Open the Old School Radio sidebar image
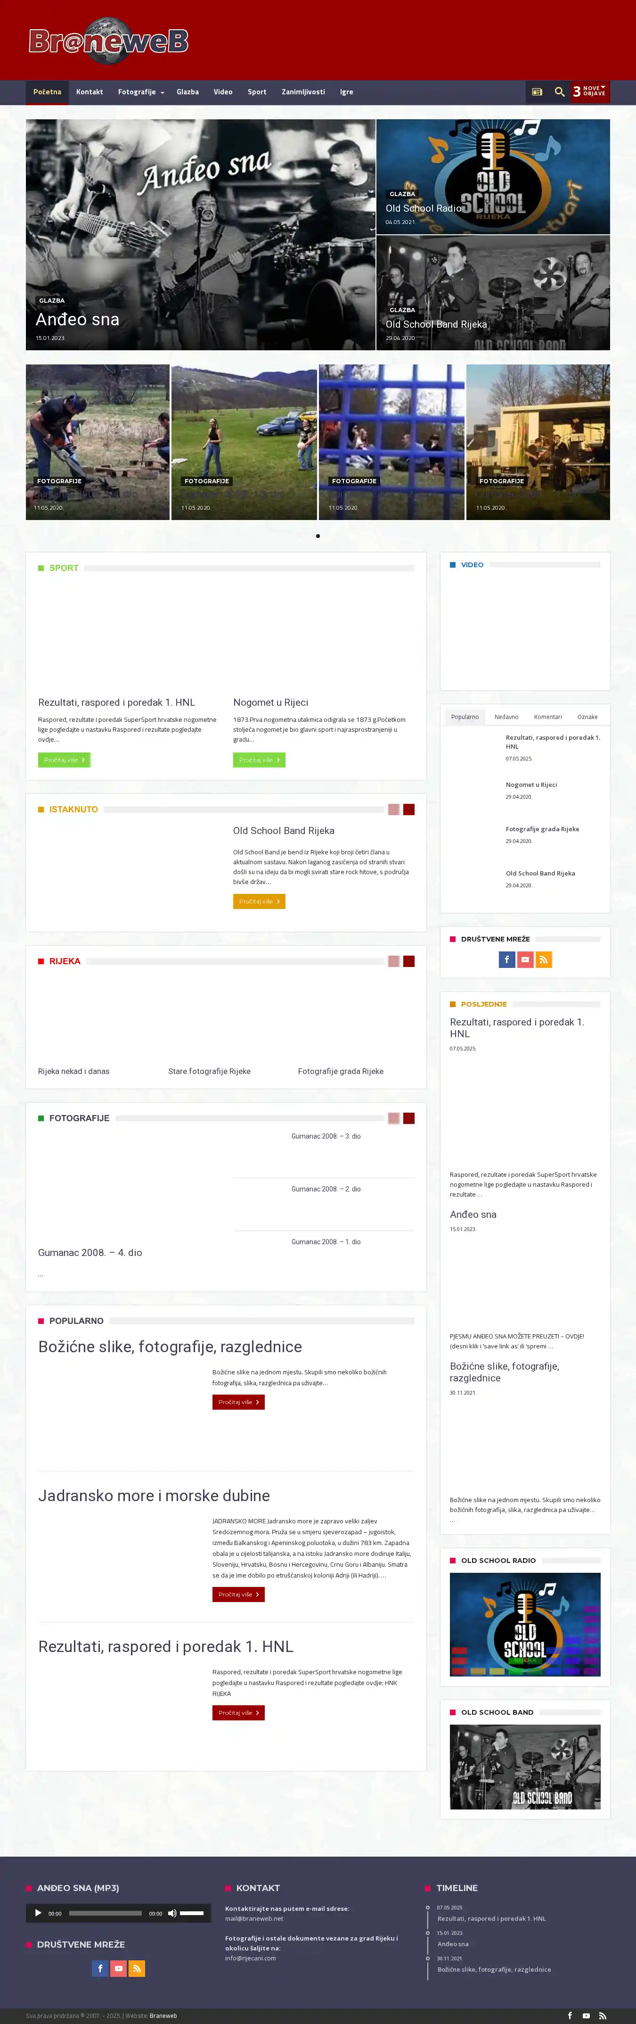 tap(524, 1624)
